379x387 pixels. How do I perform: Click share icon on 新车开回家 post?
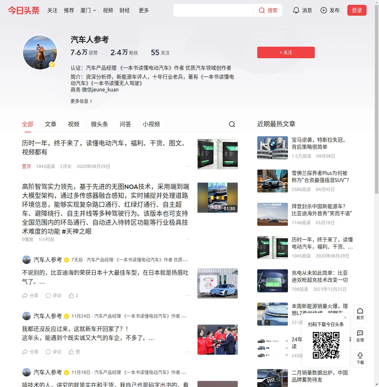[x=25, y=352]
